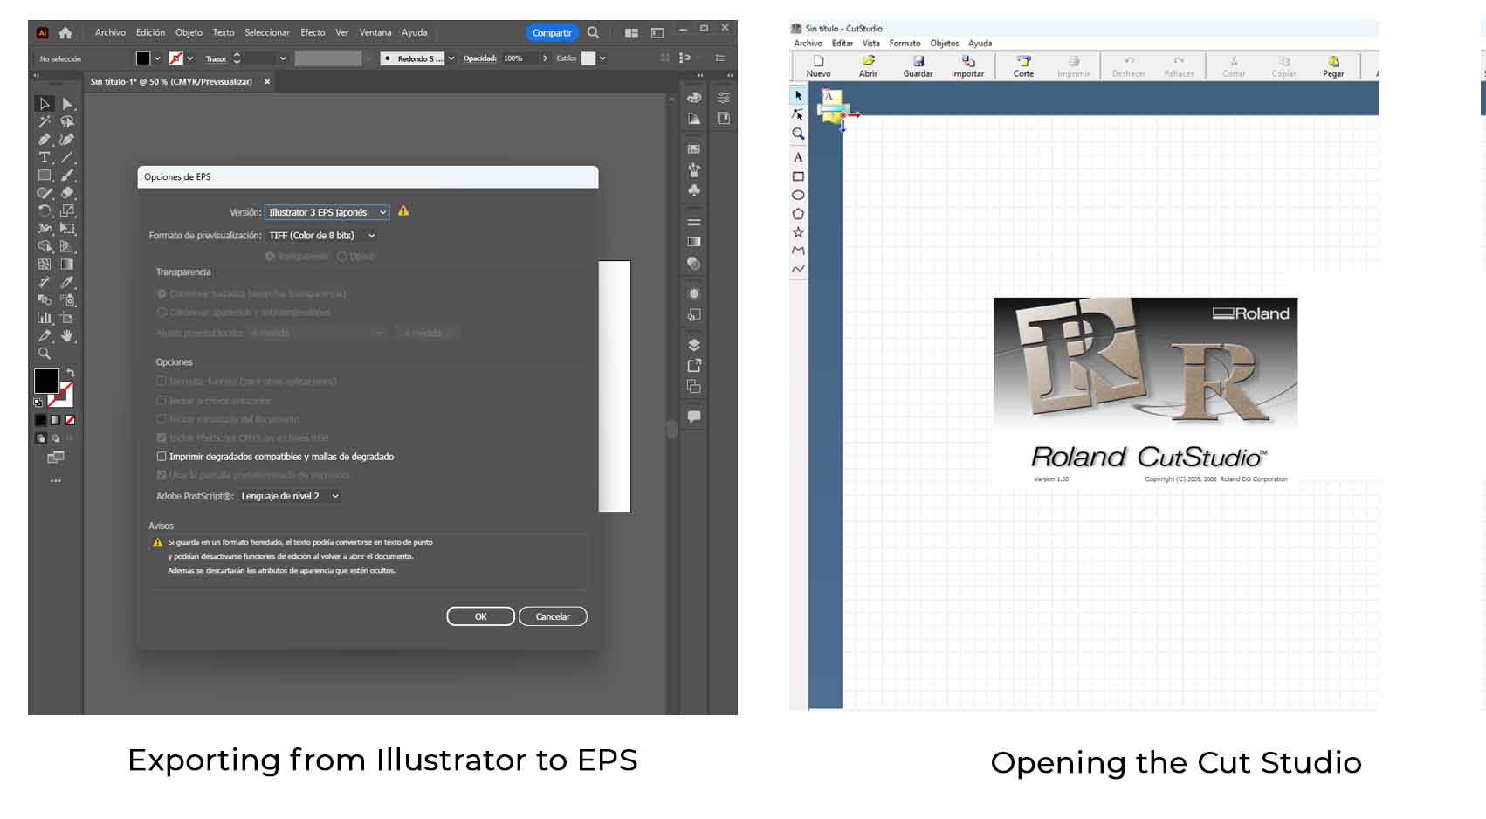Select the pentagon polygon tool in CutStudio

(x=798, y=214)
